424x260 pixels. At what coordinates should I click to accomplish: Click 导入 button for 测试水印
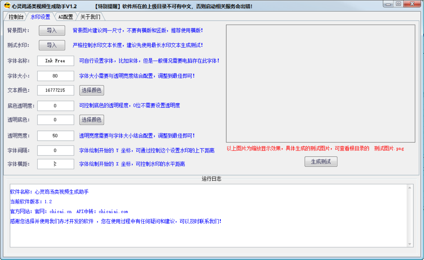[52, 45]
